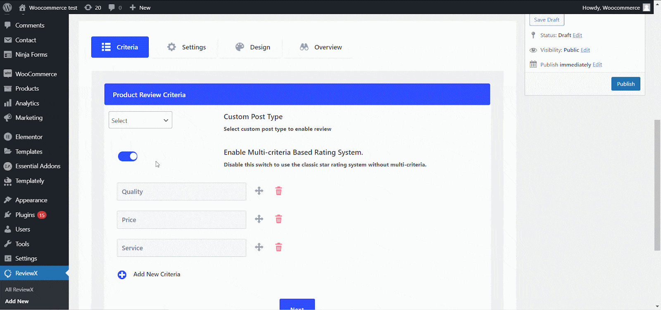Screen dimensions: 661x310
Task: Open the Tools wrench icon
Action: 8,244
